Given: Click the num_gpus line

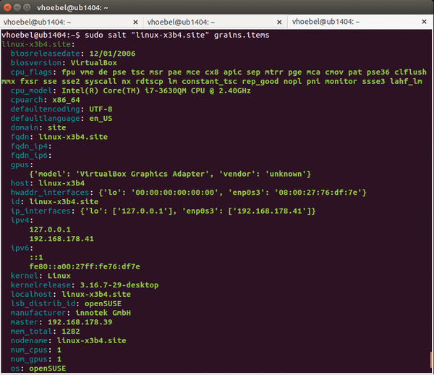Looking at the screenshot, I should pyautogui.click(x=36, y=359).
